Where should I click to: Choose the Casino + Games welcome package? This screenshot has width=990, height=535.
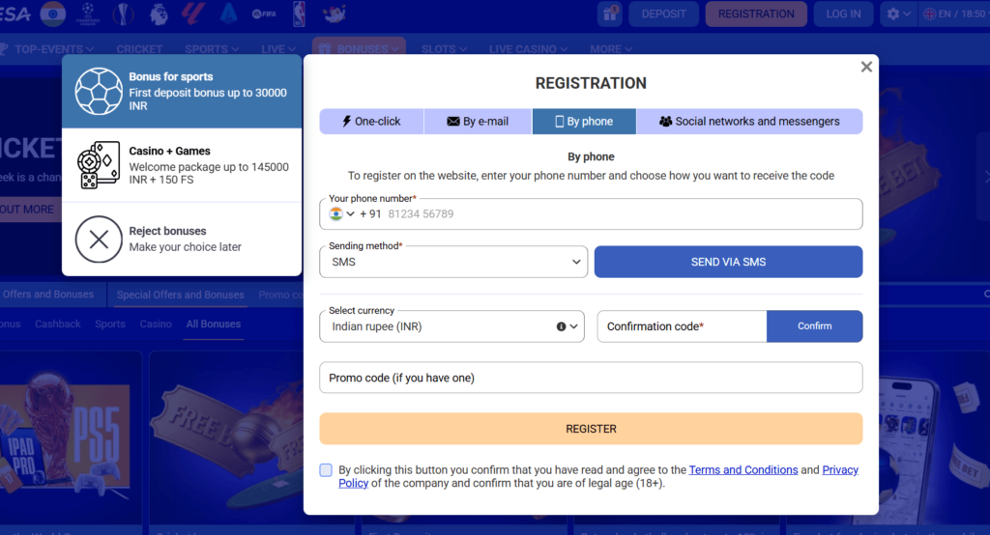[182, 165]
